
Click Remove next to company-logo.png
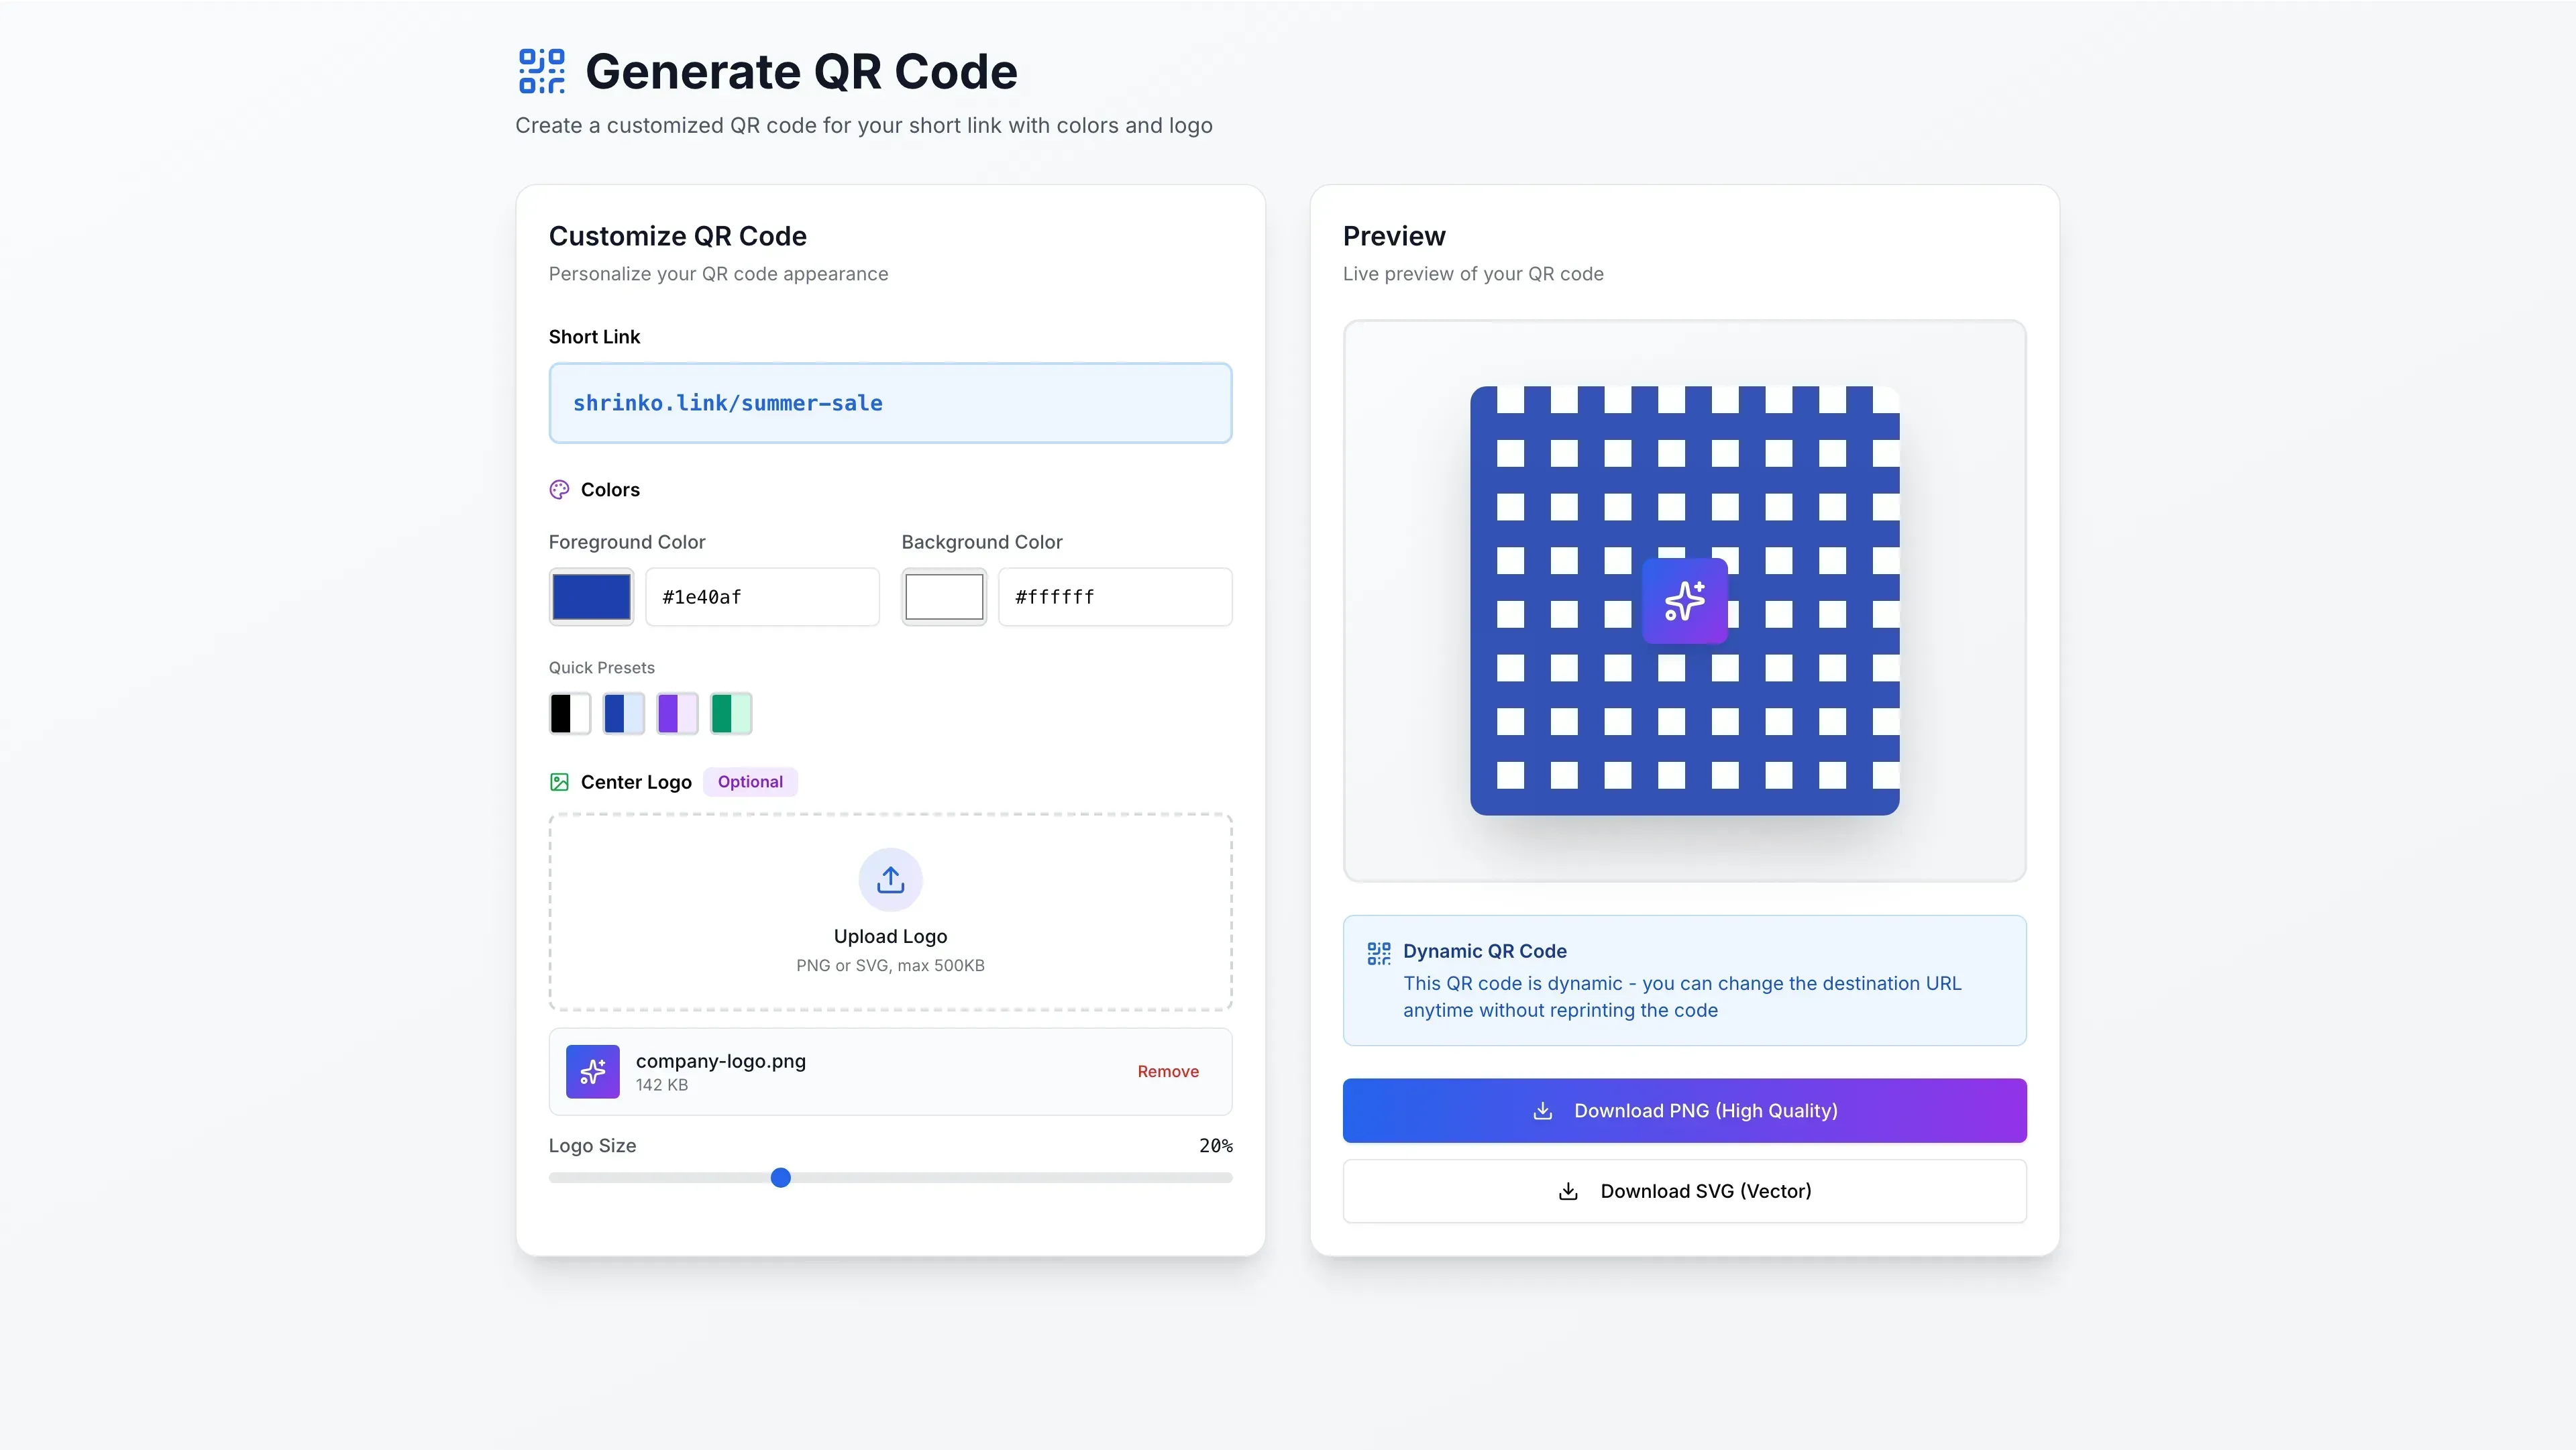click(x=1167, y=1071)
